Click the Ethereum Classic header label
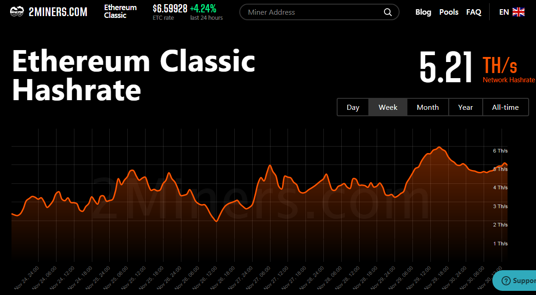Viewport: 536px width, 295px height. click(120, 11)
